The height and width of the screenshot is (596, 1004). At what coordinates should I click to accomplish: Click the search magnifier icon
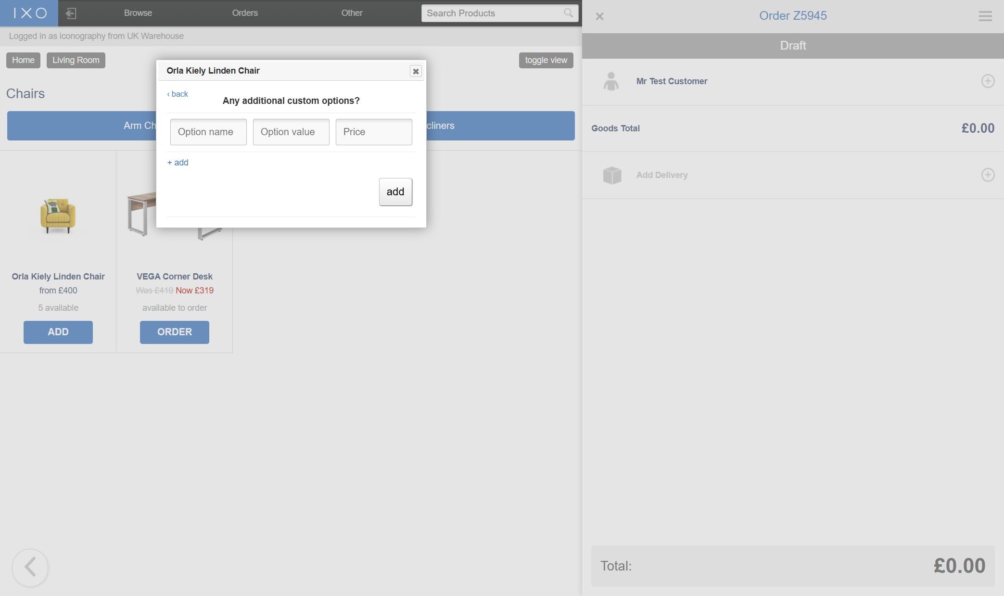click(568, 13)
